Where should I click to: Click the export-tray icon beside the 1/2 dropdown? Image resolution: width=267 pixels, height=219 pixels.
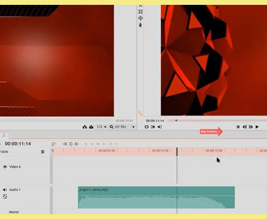(x=91, y=127)
